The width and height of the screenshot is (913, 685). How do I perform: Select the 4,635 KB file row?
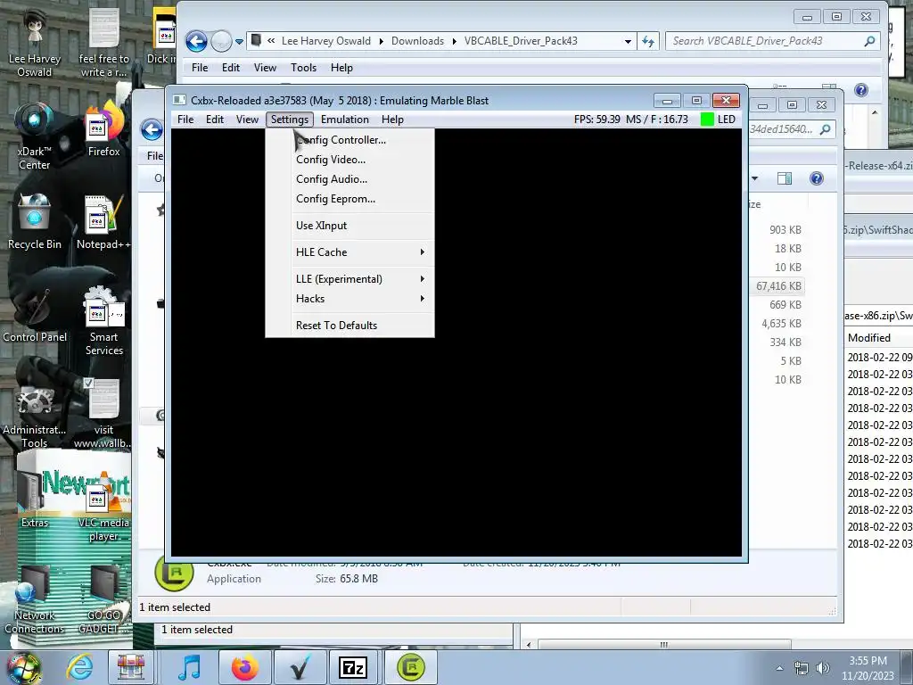[x=778, y=323]
